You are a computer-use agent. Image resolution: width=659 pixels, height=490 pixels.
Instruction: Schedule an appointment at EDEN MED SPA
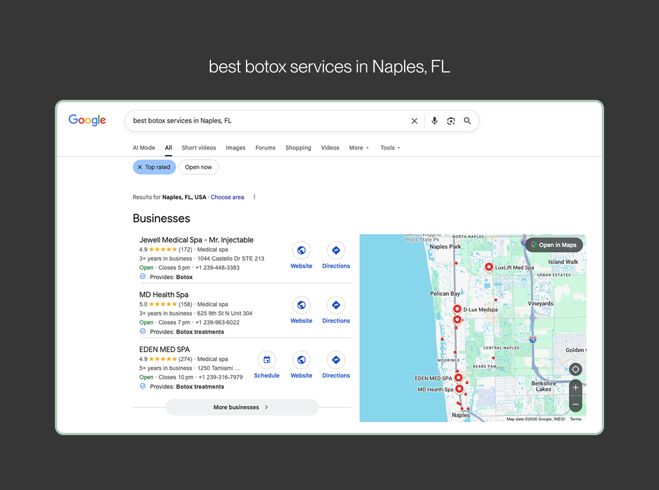click(267, 360)
